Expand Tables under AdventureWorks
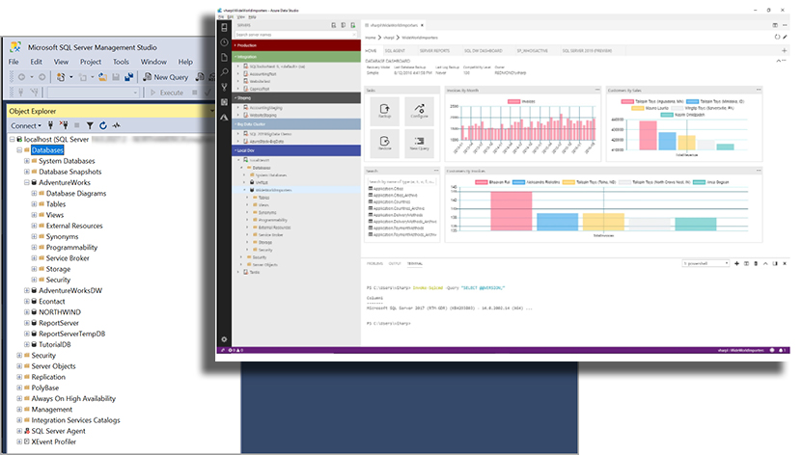Image resolution: width=803 pixels, height=455 pixels. point(34,204)
